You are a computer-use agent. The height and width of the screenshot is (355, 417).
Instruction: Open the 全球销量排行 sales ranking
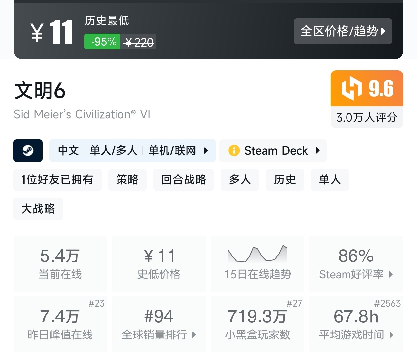159,335
